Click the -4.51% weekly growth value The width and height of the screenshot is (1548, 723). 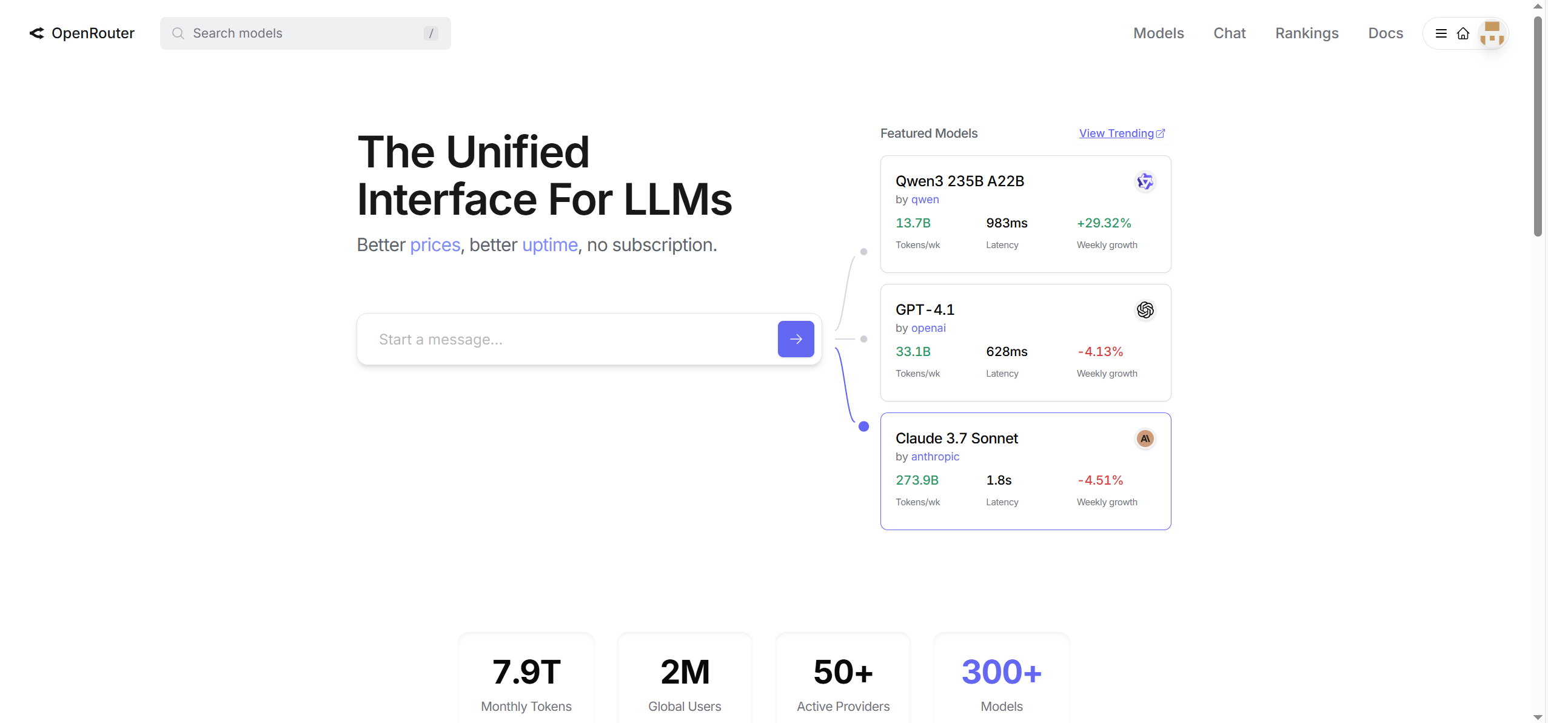pyautogui.click(x=1100, y=480)
